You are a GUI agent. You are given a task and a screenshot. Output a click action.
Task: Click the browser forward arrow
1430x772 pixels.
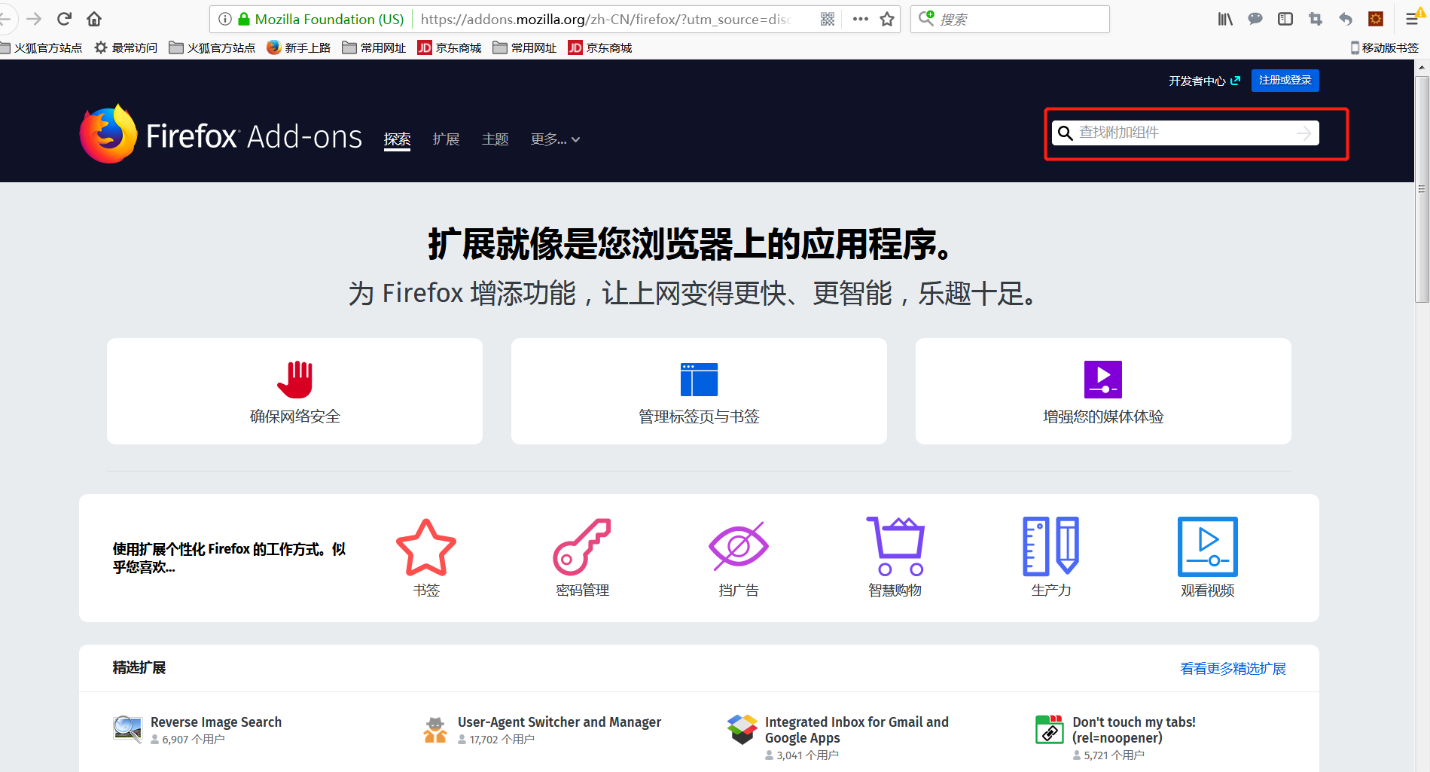click(34, 19)
